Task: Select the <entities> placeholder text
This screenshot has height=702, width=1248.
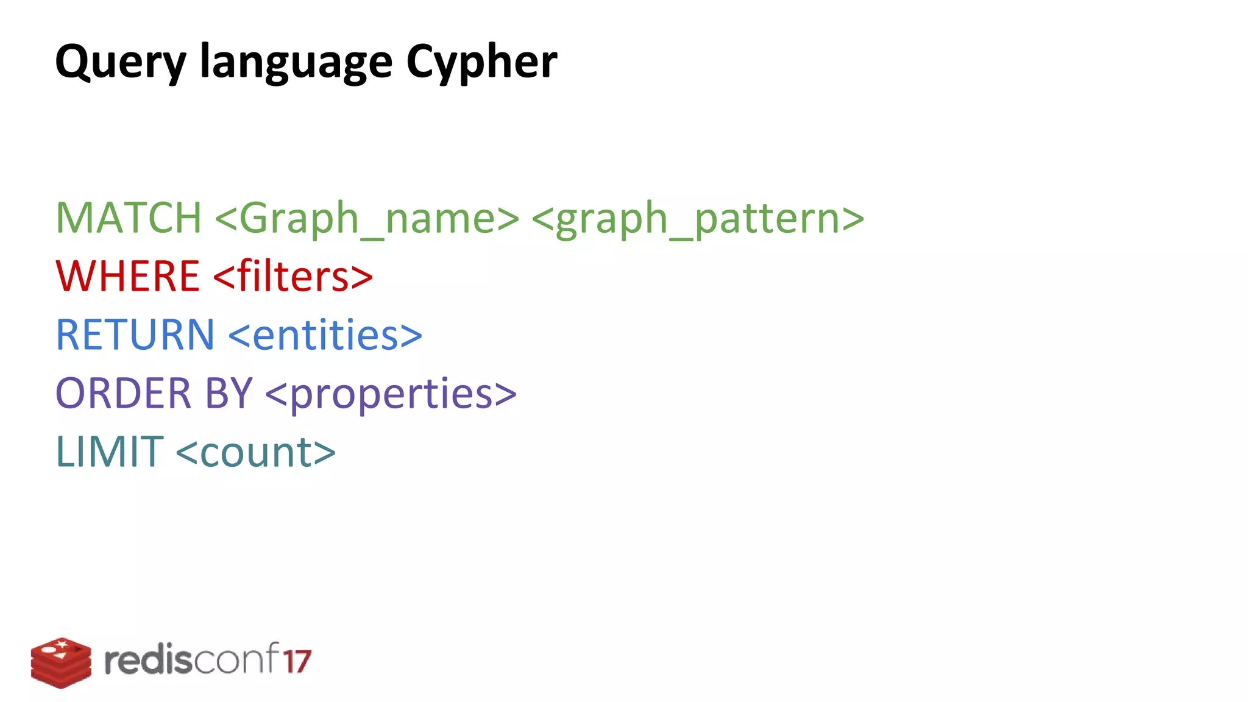Action: point(325,335)
